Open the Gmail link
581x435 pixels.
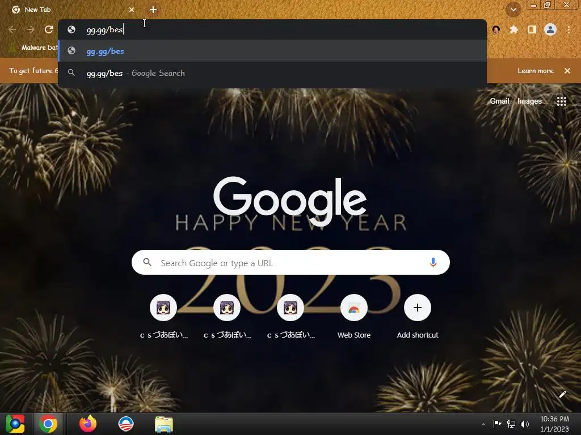(499, 101)
